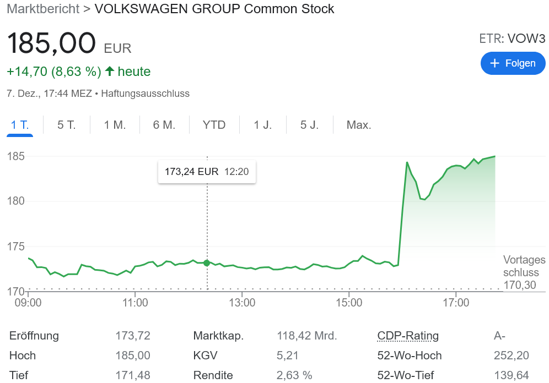Image resolution: width=549 pixels, height=383 pixels.
Task: Open the Marktbericht link
Action: click(x=43, y=9)
